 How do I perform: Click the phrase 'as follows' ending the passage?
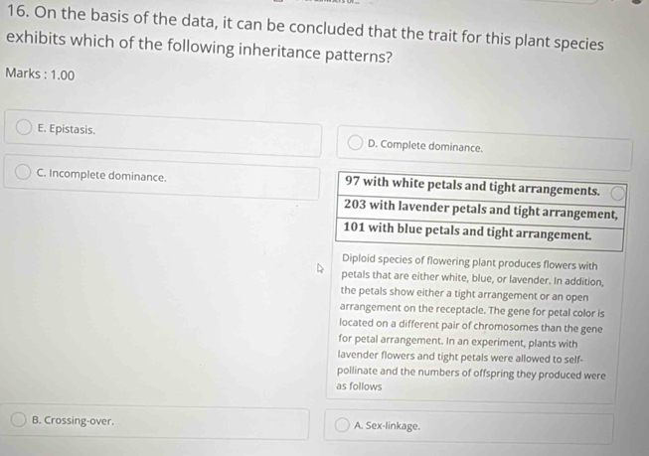point(359,386)
